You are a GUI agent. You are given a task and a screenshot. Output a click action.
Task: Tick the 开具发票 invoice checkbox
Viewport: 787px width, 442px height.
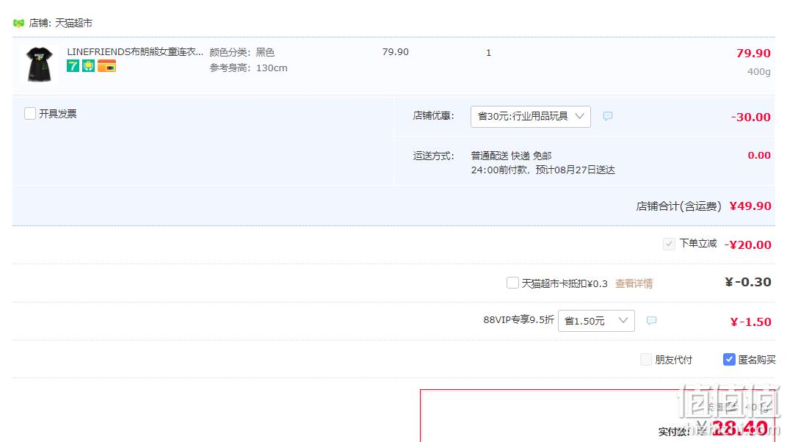pos(30,114)
